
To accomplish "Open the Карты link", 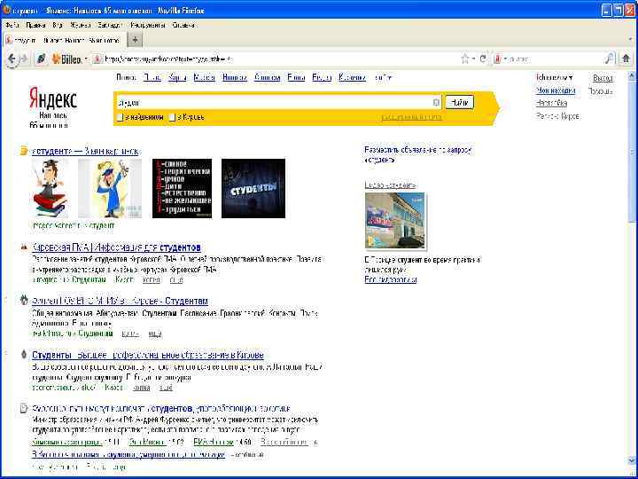I will point(177,77).
